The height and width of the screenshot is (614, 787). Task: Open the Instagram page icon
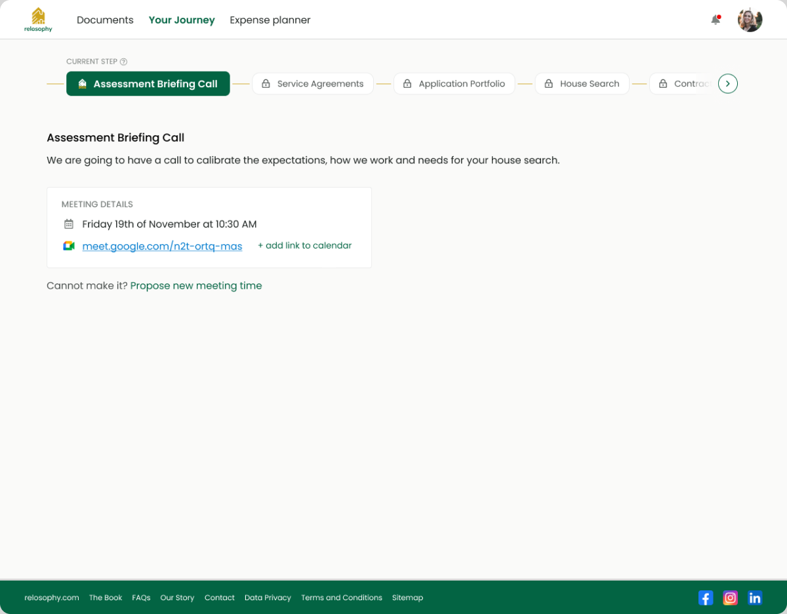point(730,598)
